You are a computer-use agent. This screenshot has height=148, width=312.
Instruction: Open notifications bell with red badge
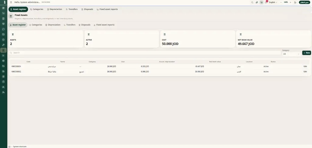(266, 2)
